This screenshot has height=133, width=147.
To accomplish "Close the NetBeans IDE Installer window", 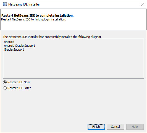I will point(143,4).
